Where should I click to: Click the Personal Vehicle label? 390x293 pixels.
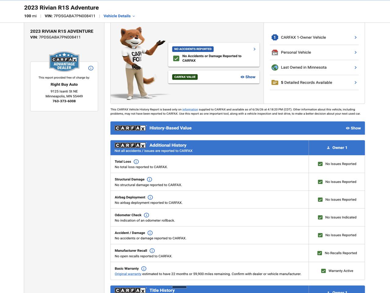coord(296,52)
